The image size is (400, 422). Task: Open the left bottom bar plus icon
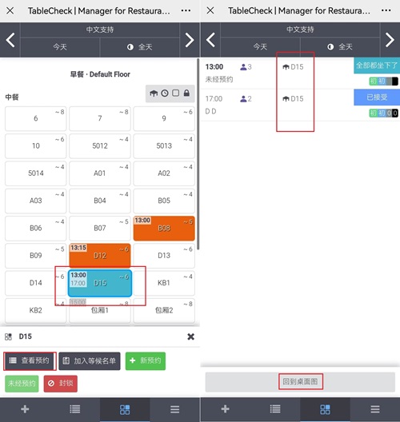coord(25,409)
